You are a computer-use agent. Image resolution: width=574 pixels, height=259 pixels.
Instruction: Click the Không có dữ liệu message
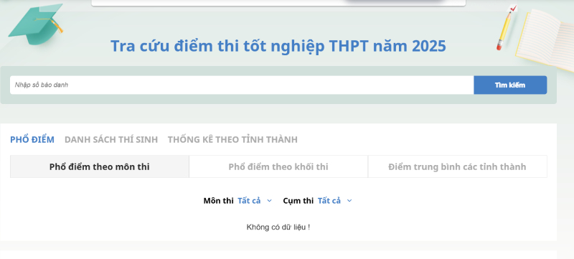point(278,227)
